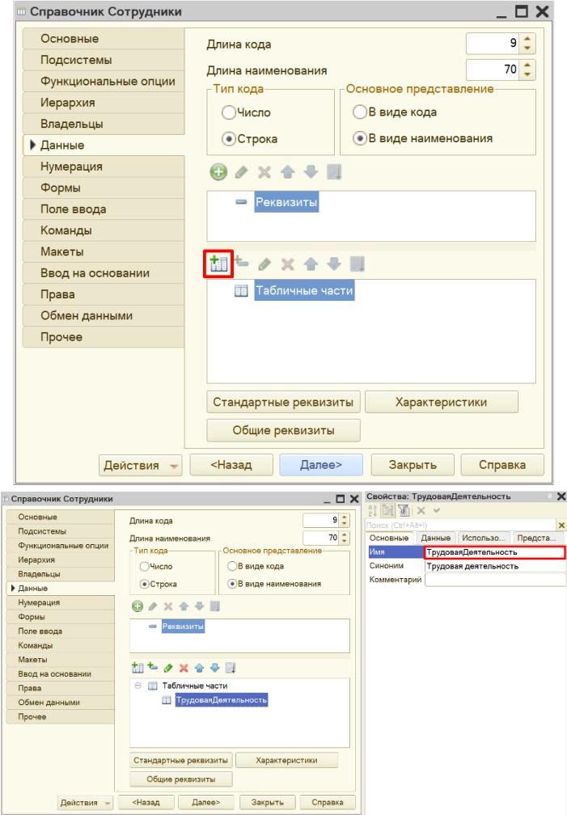Click sort-list icon above Табличные части in larger window

(358, 264)
